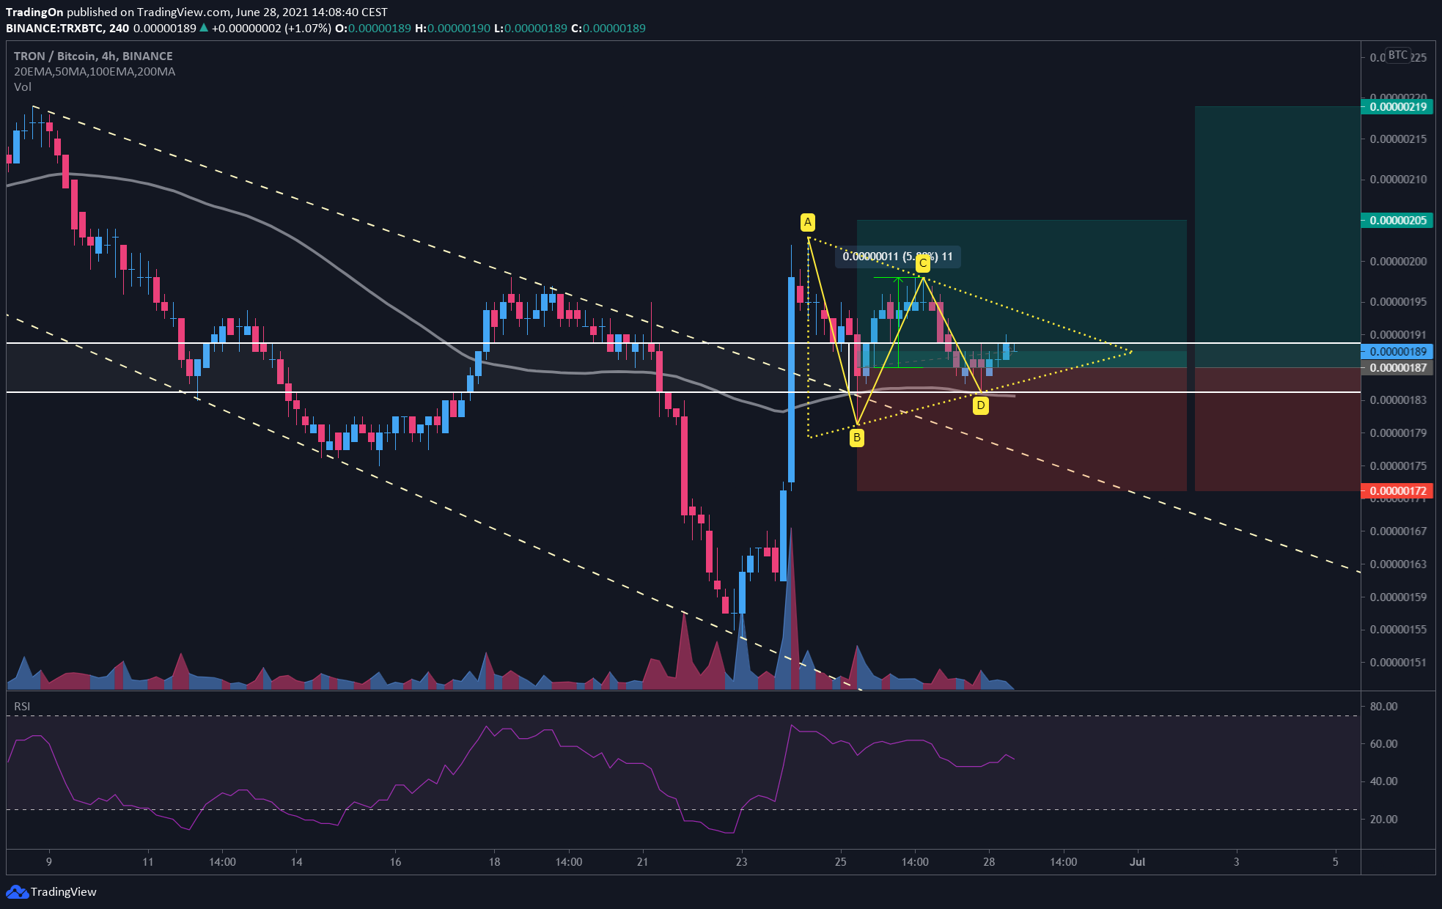Click the measurement tooltip 0.00000011
Viewport: 1442px width, 909px height.
click(898, 257)
